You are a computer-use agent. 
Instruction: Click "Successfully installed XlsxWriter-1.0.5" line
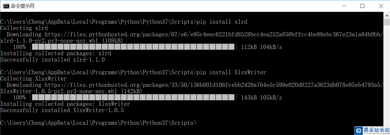(62, 110)
